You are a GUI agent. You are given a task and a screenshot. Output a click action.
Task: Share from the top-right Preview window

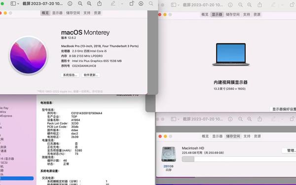[x=260, y=5]
